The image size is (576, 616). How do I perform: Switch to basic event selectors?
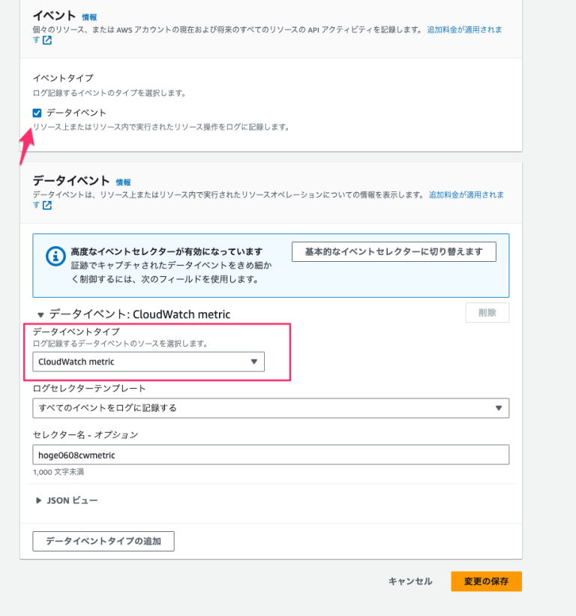click(x=396, y=251)
